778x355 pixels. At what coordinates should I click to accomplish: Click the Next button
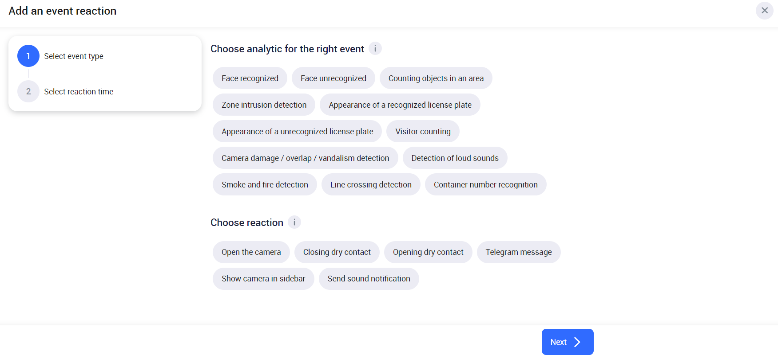click(567, 342)
